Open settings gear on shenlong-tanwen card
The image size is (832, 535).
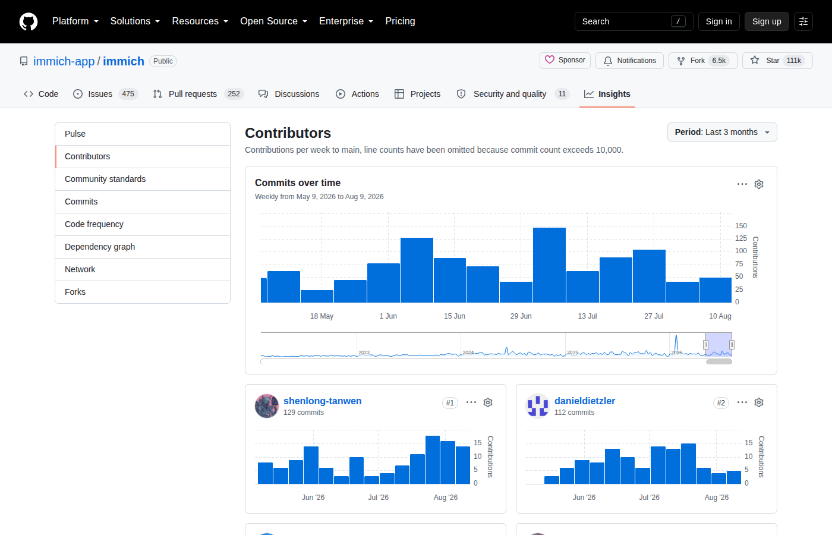(488, 402)
